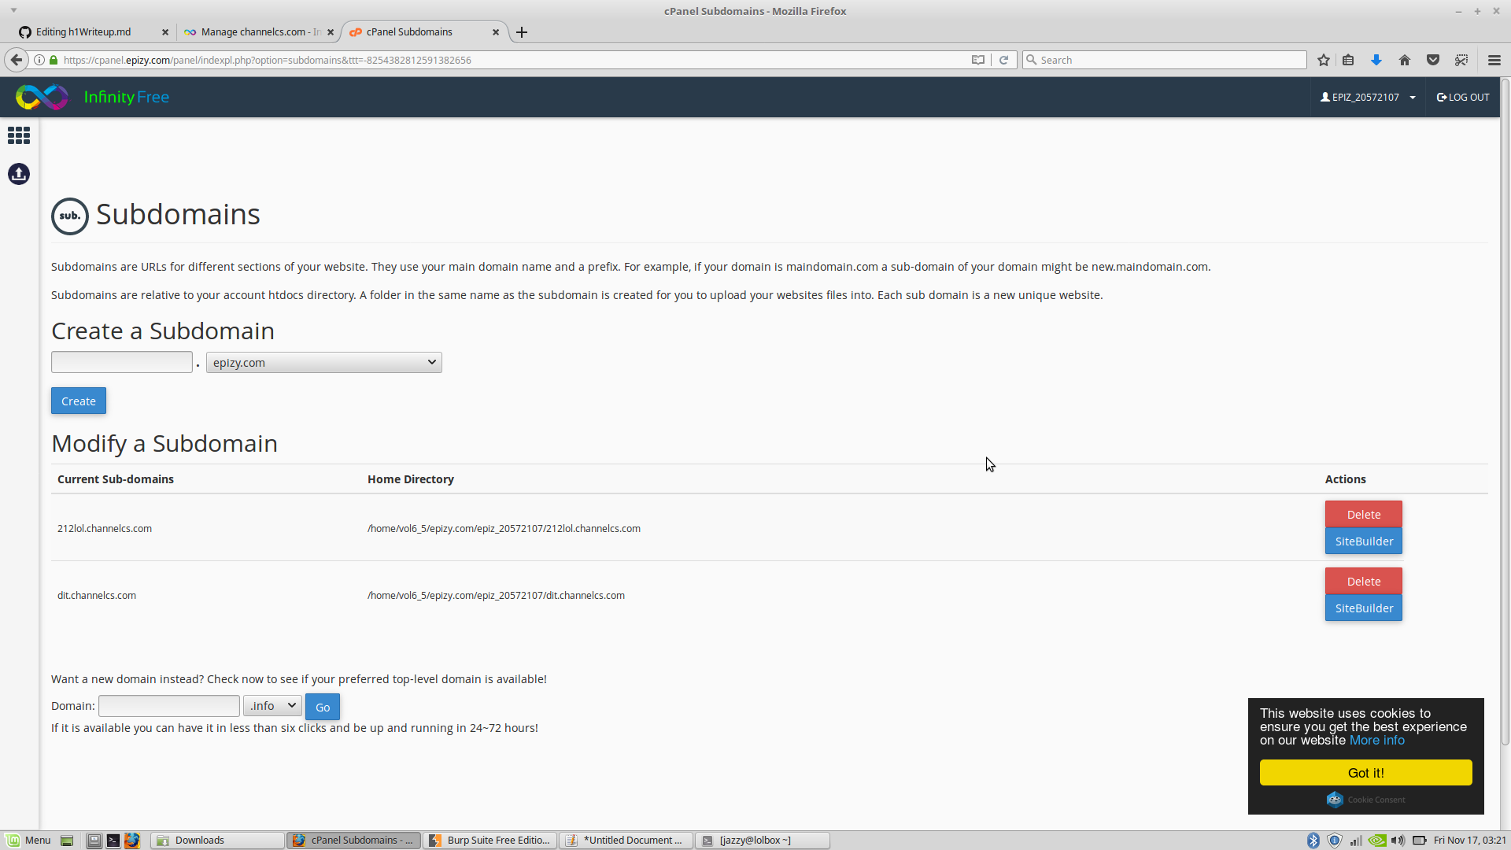Launch terminal from panel launcher
1511x850 pixels.
pyautogui.click(x=113, y=841)
